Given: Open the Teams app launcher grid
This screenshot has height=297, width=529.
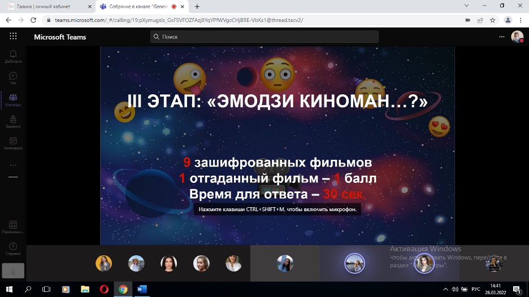Looking at the screenshot, I should (13, 36).
